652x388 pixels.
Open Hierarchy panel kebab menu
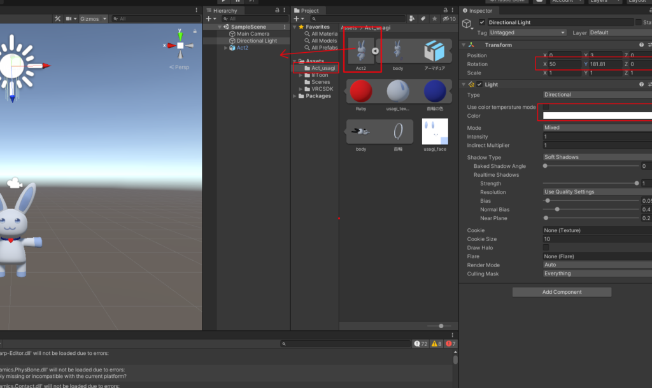coord(285,10)
